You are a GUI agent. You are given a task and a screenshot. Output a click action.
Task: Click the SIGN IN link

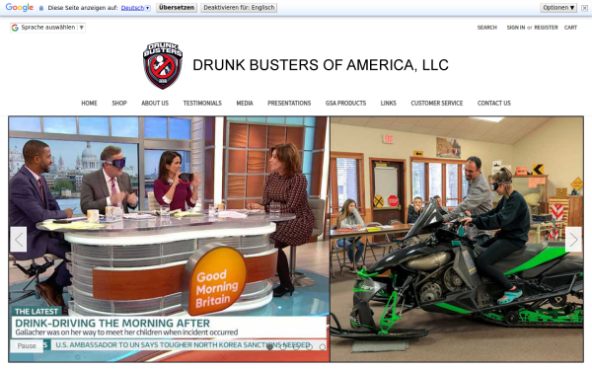516,28
